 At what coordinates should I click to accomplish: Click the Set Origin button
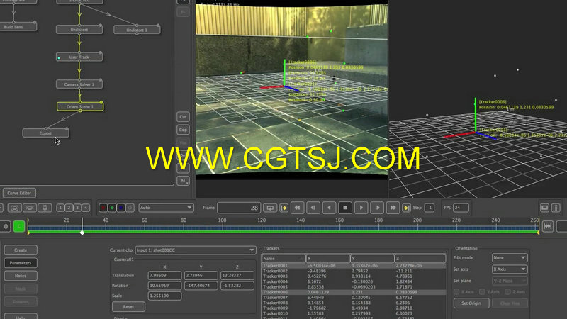click(x=471, y=303)
